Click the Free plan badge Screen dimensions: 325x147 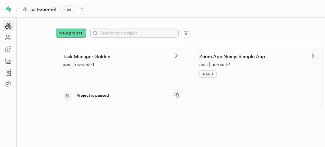(x=67, y=9)
